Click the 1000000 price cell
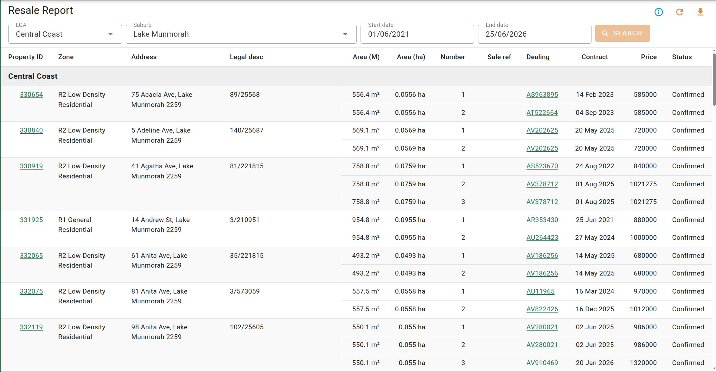Viewport: 716px width, 372px height. click(x=643, y=238)
